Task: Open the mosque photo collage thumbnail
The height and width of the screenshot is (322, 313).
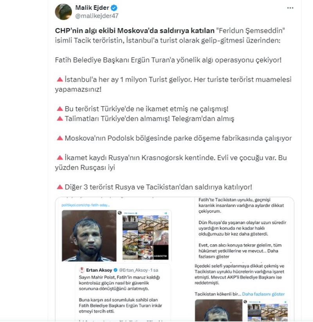Action: [x=146, y=237]
